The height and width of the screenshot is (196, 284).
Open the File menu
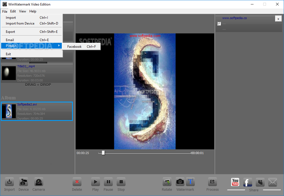5,11
